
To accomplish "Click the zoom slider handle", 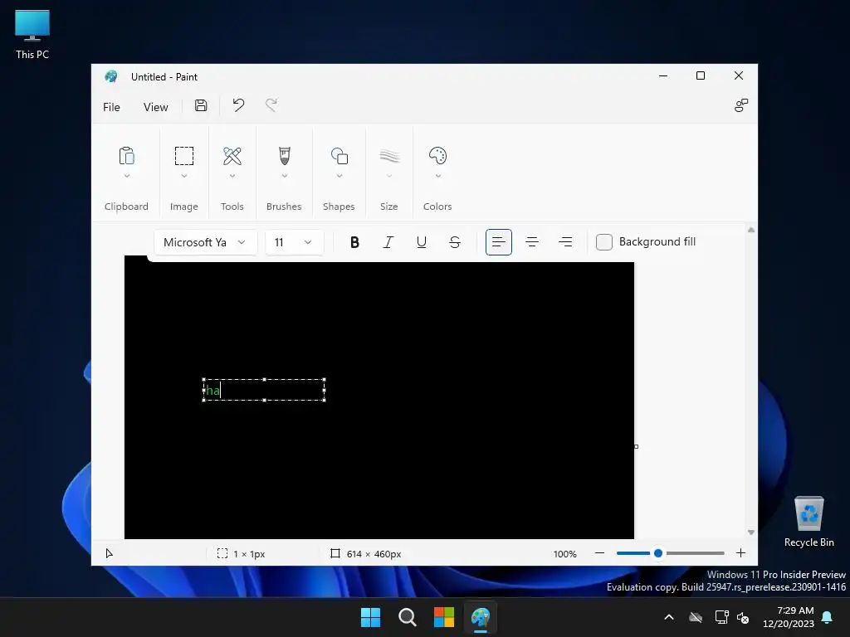I will coord(658,553).
